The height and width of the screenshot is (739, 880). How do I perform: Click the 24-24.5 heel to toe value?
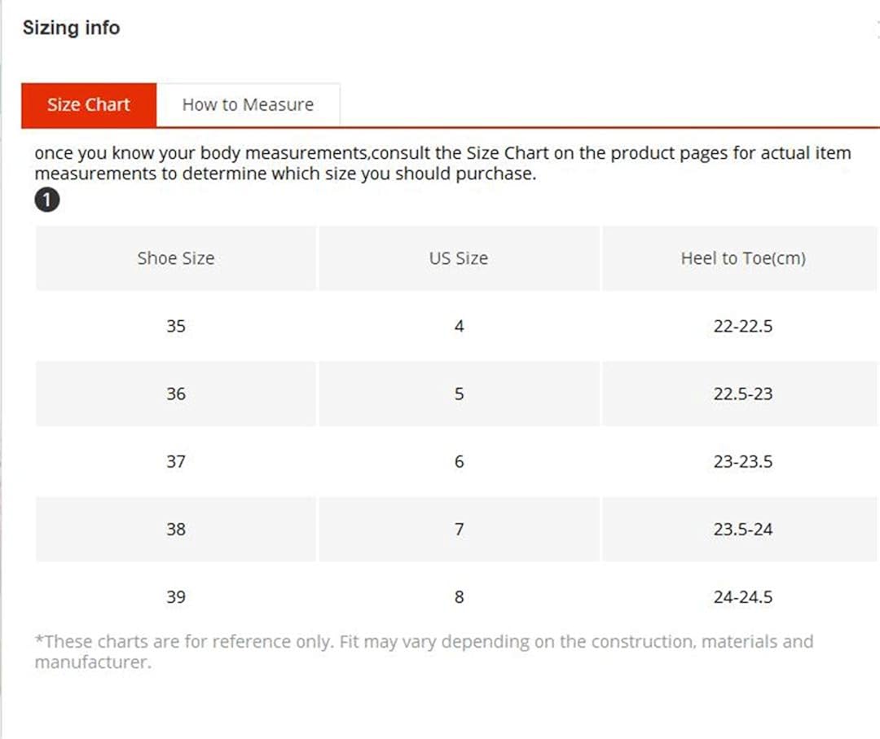[x=742, y=596]
